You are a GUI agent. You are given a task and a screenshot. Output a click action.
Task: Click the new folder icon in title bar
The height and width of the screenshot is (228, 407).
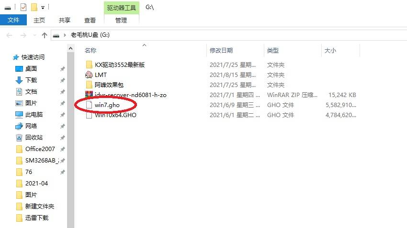click(34, 7)
